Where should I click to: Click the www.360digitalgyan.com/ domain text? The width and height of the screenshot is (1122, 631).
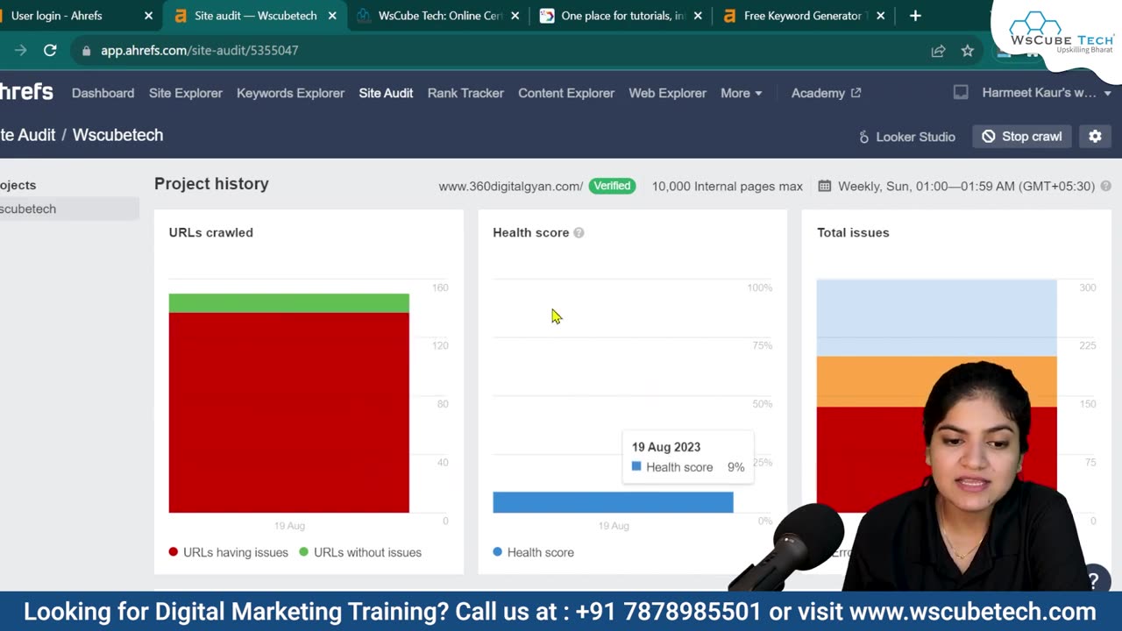[510, 186]
